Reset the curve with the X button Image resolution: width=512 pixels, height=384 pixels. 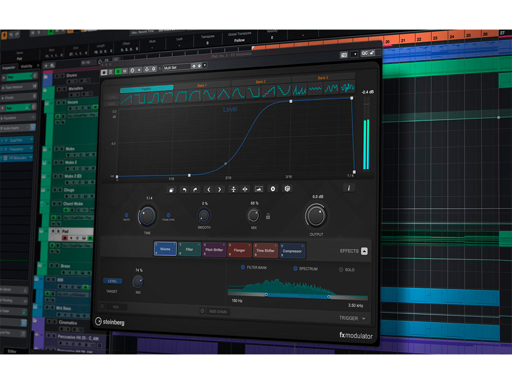coord(273,188)
